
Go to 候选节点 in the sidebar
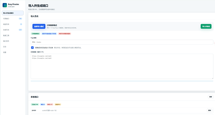(12, 24)
